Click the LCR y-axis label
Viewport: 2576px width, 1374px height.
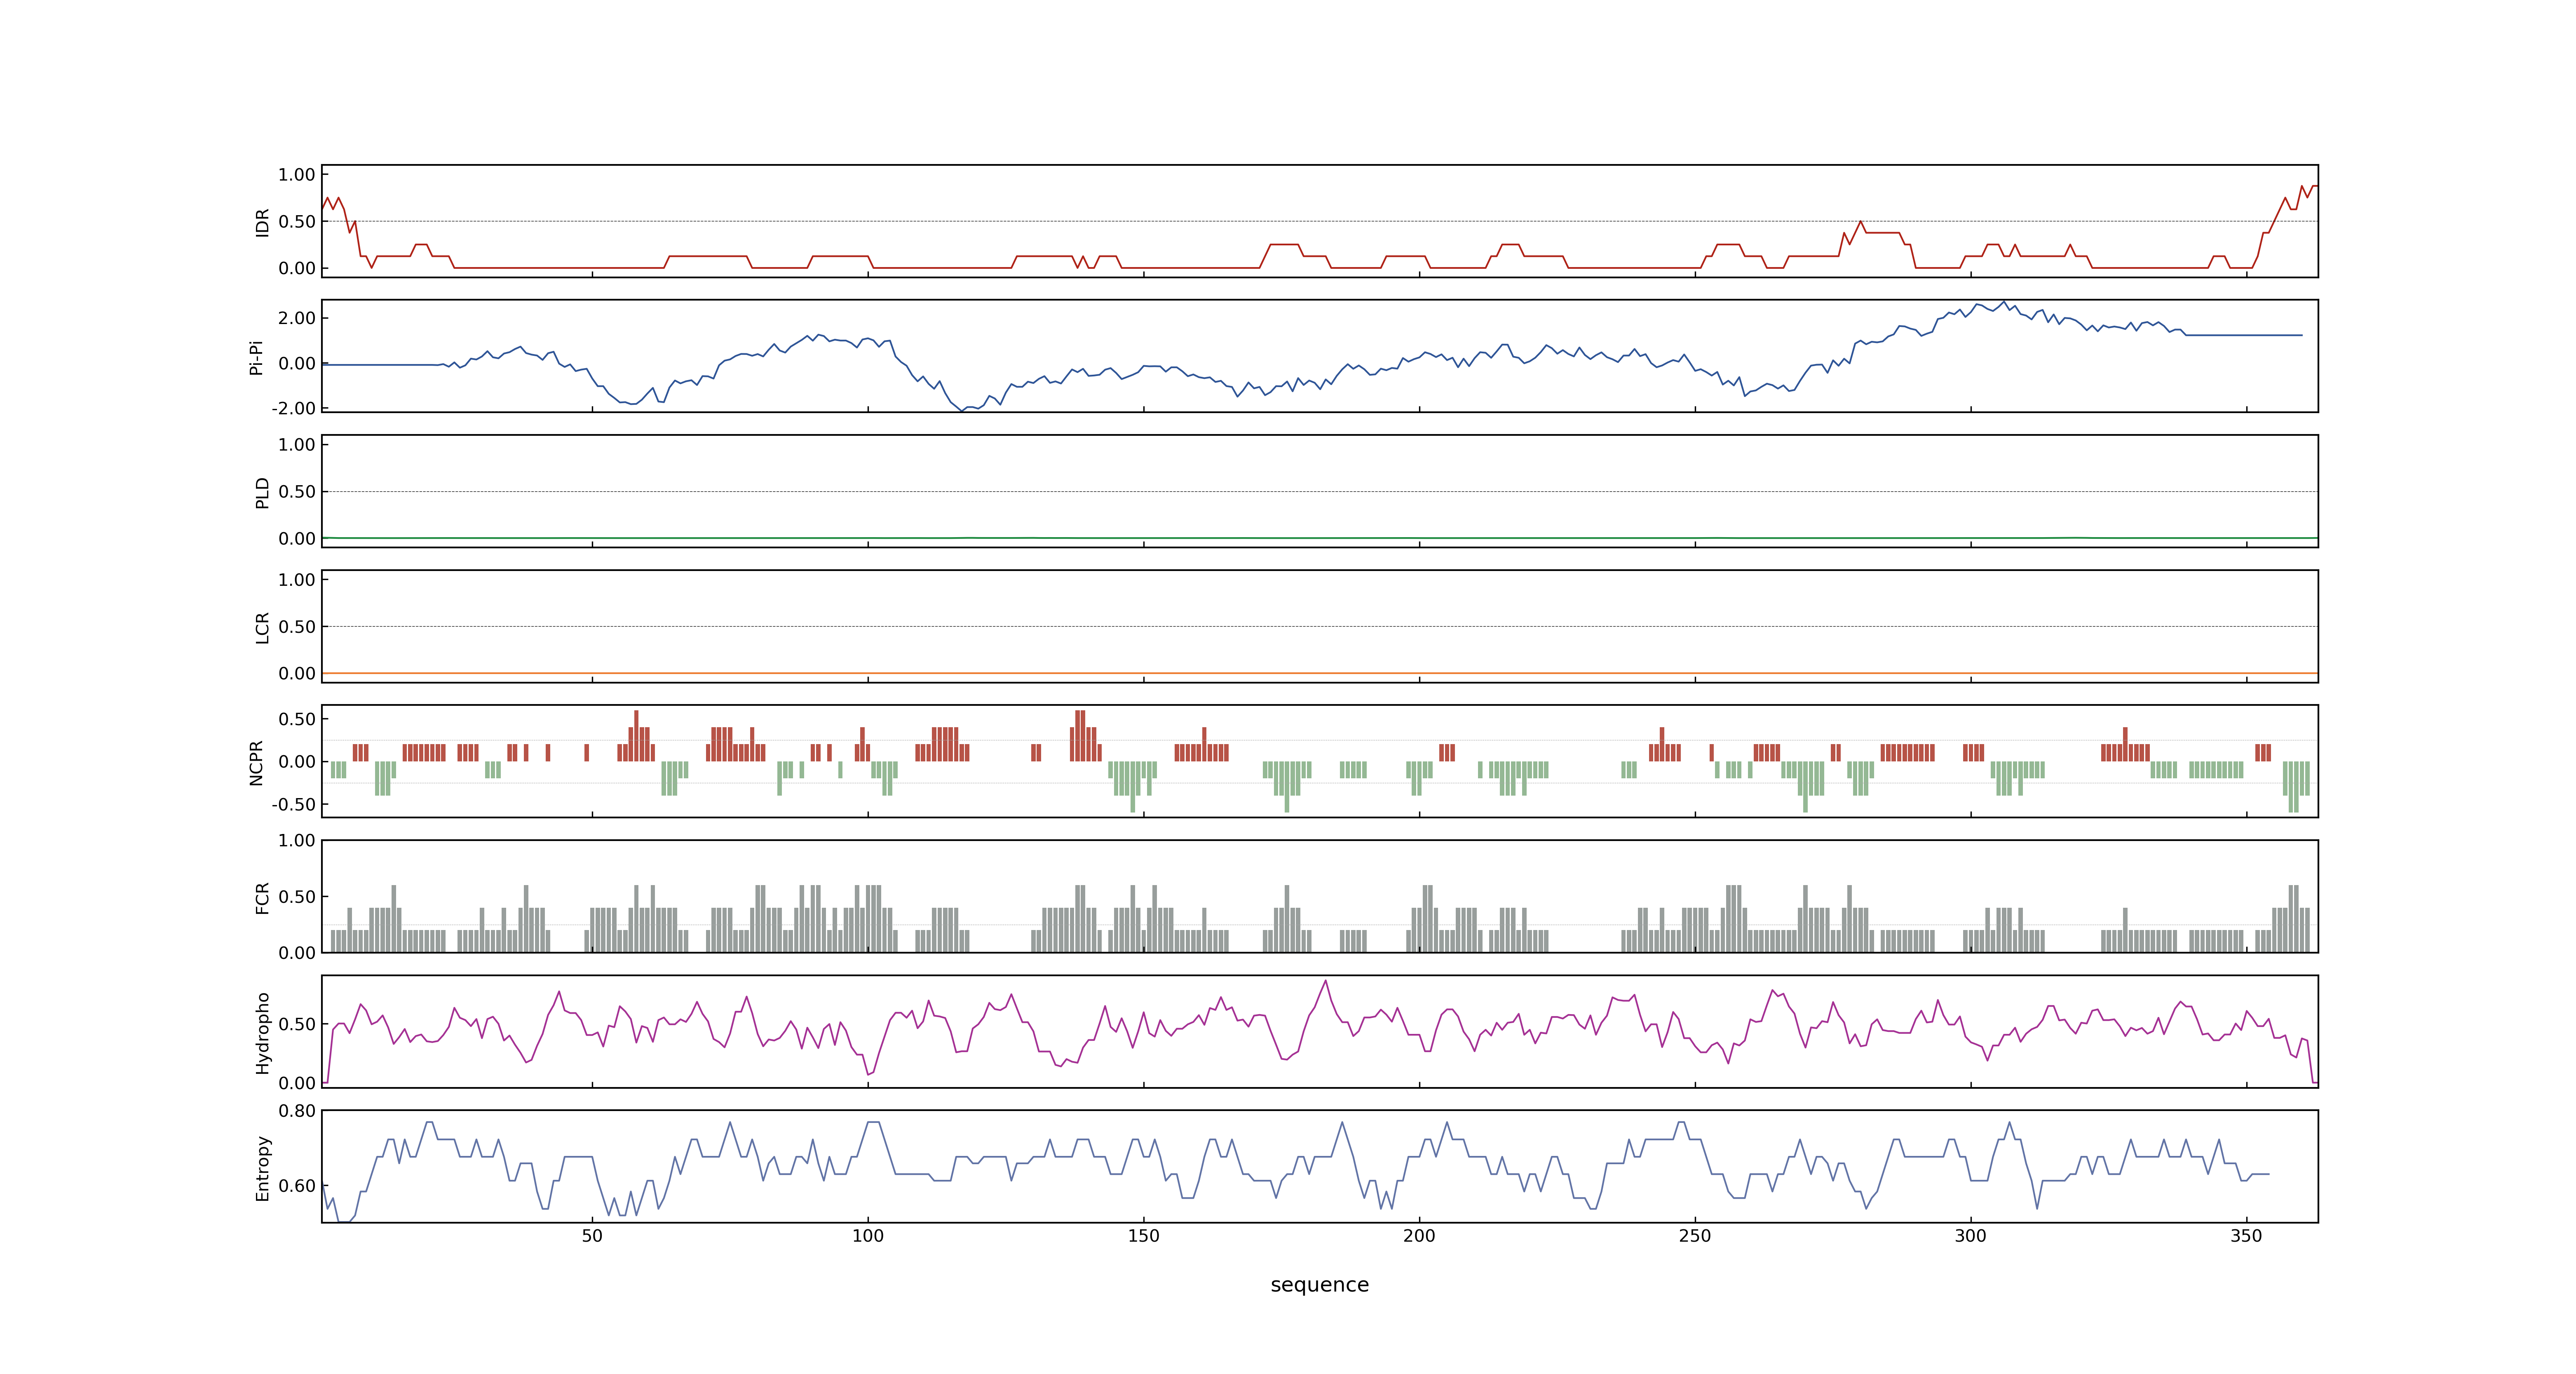tap(262, 627)
